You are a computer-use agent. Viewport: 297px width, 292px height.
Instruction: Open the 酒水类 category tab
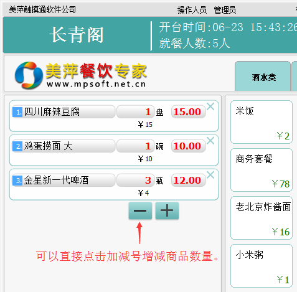[x=263, y=77]
